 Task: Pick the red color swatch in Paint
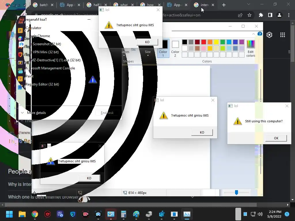click(204, 42)
